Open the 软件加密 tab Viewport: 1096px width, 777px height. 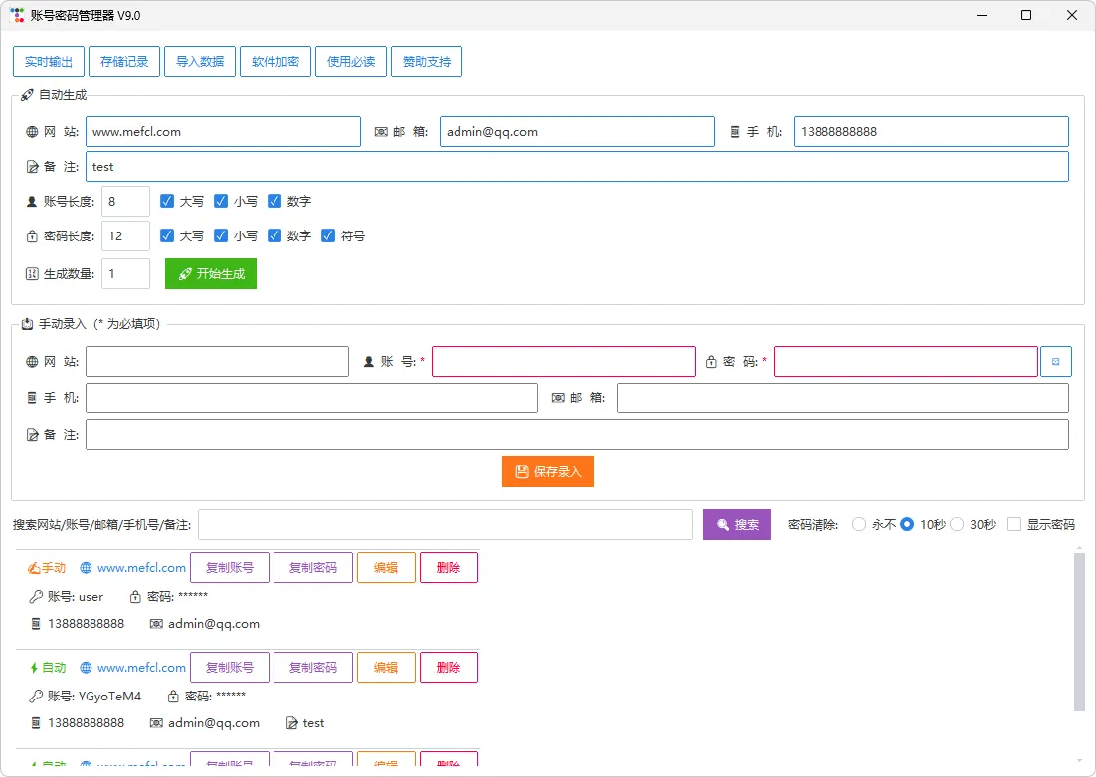[x=275, y=62]
